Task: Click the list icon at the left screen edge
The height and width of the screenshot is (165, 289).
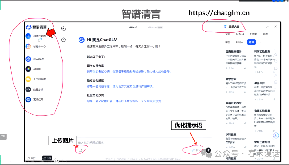Action: pos(3,137)
